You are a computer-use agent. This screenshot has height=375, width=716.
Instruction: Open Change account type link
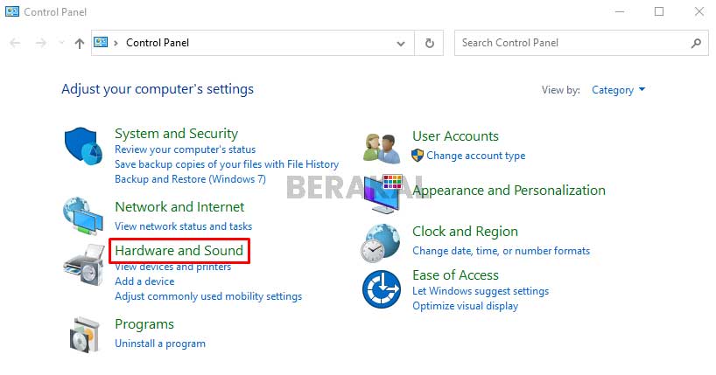(475, 156)
